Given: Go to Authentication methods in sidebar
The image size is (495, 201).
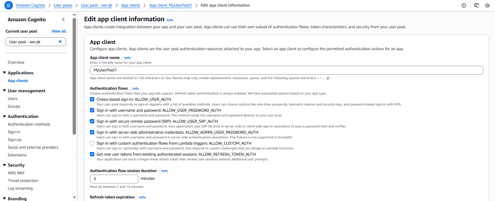Looking at the screenshot, I should coord(29,124).
